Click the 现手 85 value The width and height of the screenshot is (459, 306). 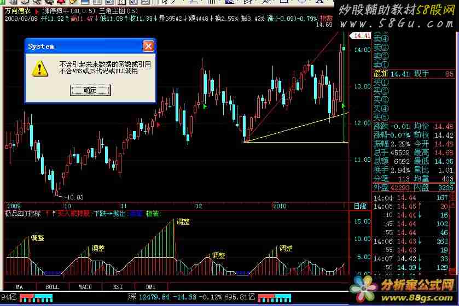pyautogui.click(x=433, y=74)
